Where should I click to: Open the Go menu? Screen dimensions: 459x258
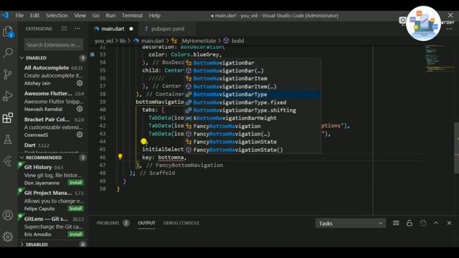(95, 16)
